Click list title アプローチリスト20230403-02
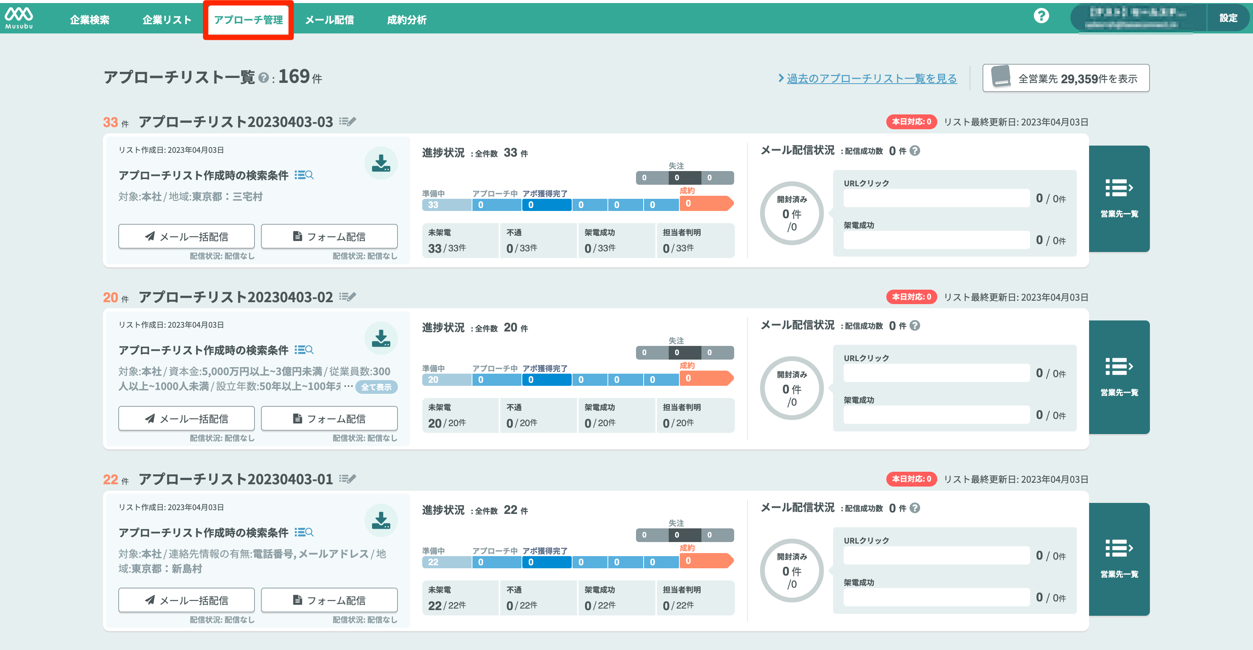1253x650 pixels. coord(236,296)
